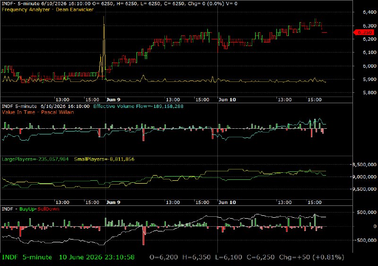378x266 pixels.
Task: Click the 'Jun 9' date marker on the top time axis
Action: (x=113, y=100)
